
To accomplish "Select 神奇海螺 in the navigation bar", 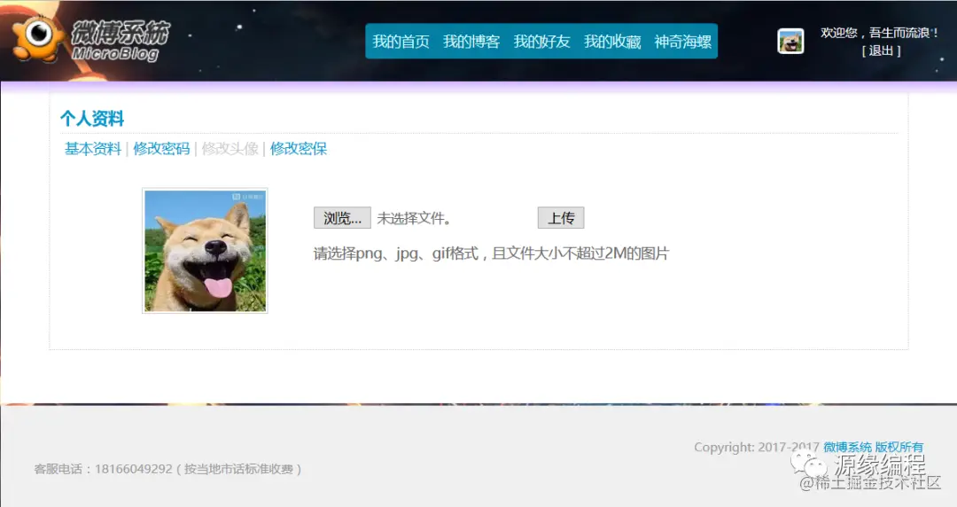I will (x=683, y=42).
